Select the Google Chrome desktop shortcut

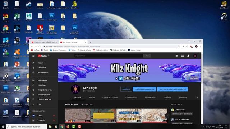click(6, 29)
